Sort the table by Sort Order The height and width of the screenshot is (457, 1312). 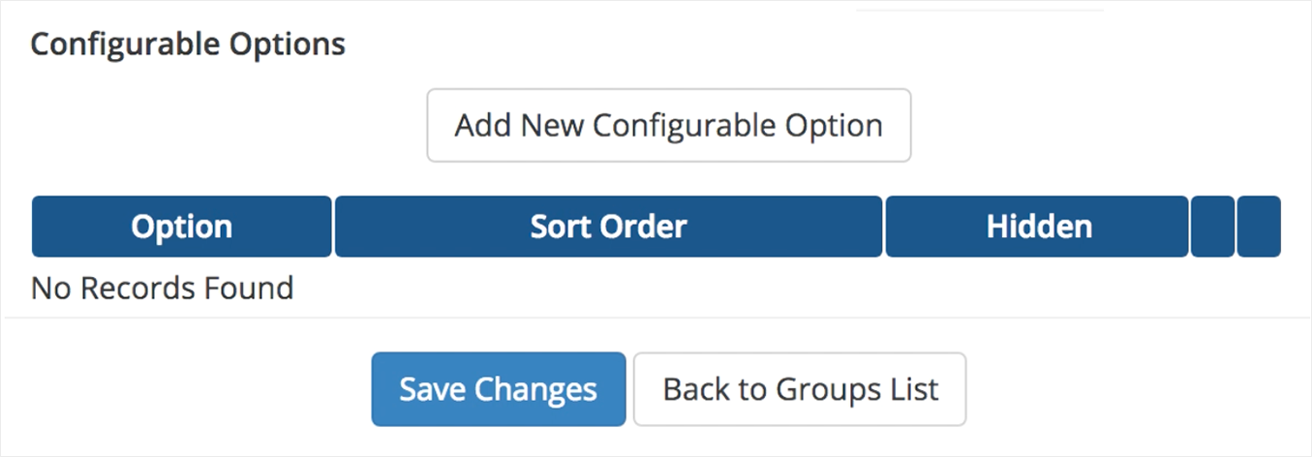(608, 227)
